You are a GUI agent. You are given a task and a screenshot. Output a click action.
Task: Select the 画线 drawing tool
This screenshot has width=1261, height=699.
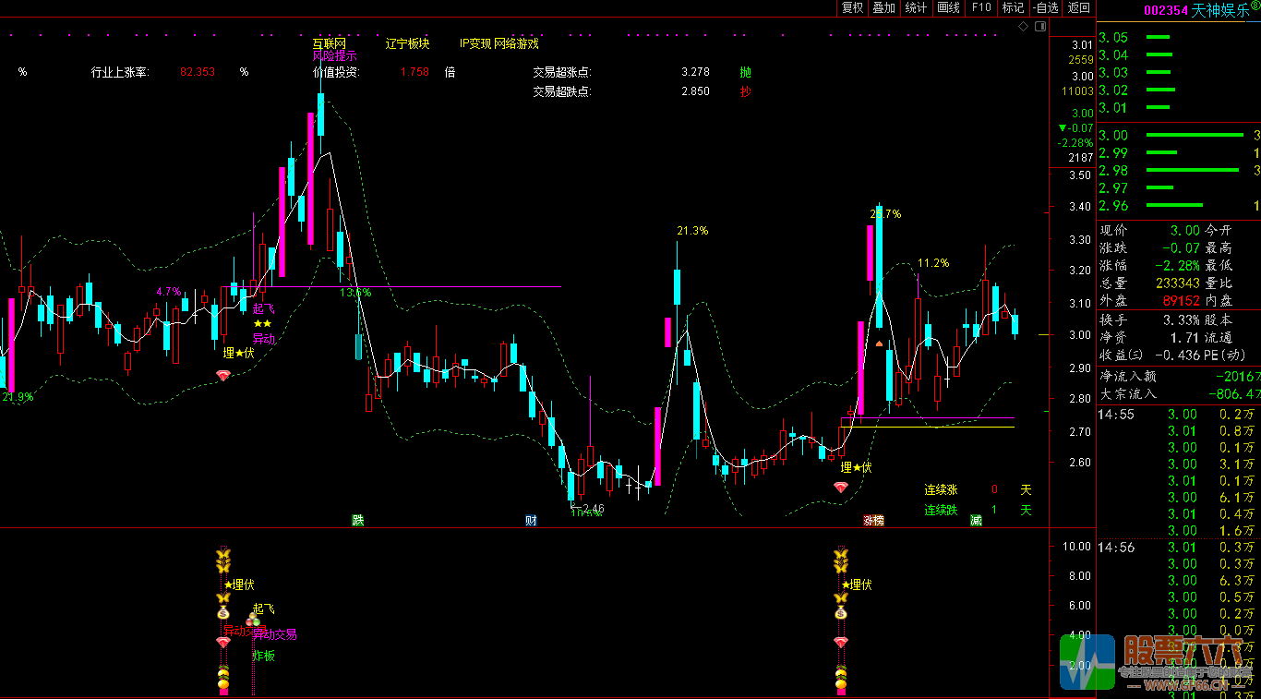coord(949,8)
